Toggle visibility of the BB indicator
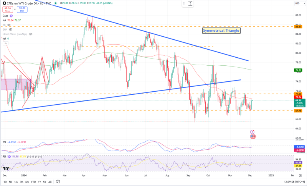This screenshot has height=186, width=307. 8,24
